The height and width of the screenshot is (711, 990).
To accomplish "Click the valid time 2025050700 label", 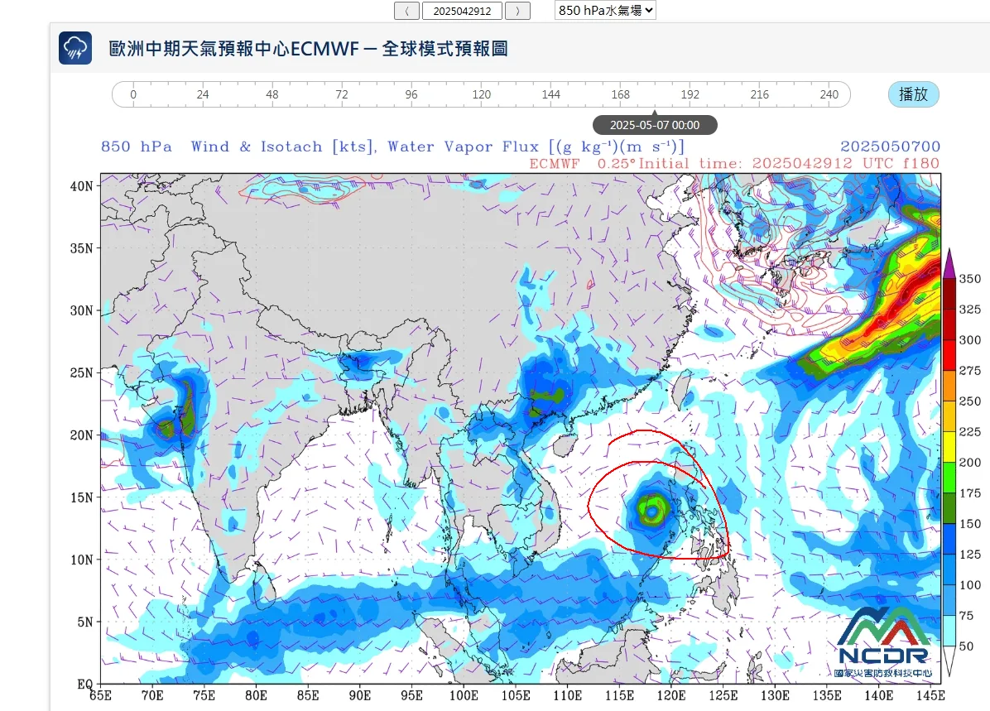I will pyautogui.click(x=890, y=147).
